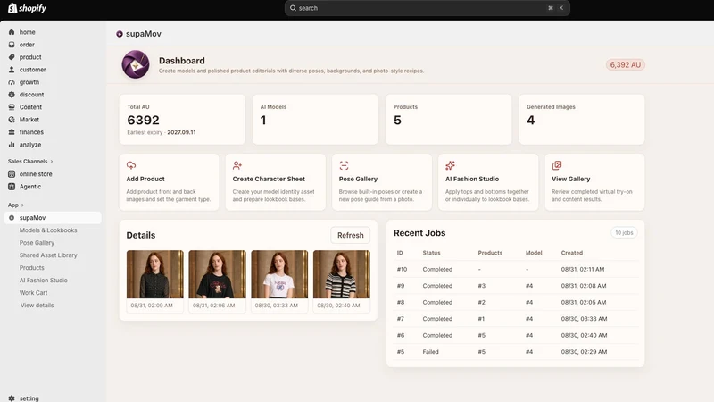Viewport: 714px width, 402px height.
Task: Click the Shopify logo
Action: (27, 8)
